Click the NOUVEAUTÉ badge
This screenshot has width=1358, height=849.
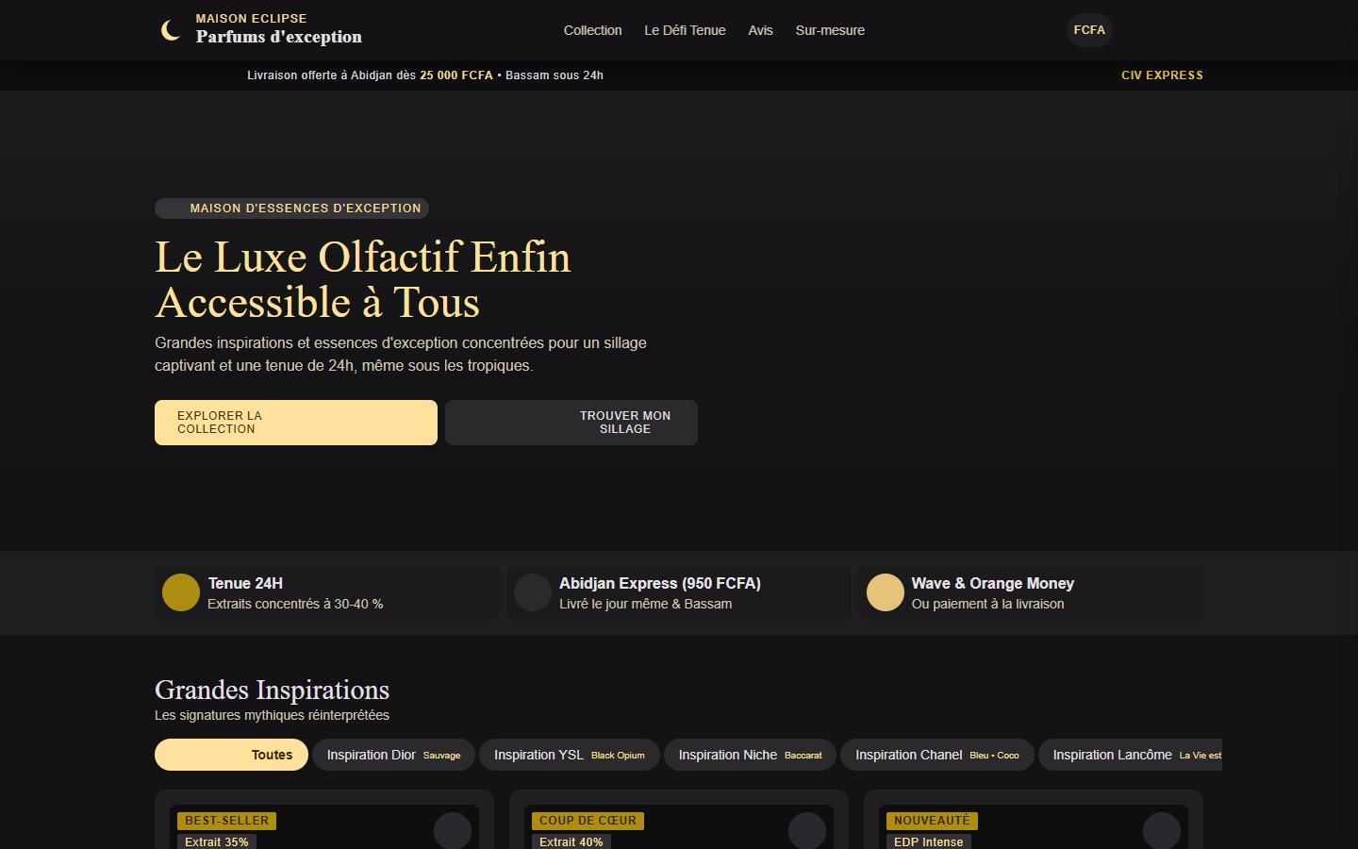click(932, 821)
